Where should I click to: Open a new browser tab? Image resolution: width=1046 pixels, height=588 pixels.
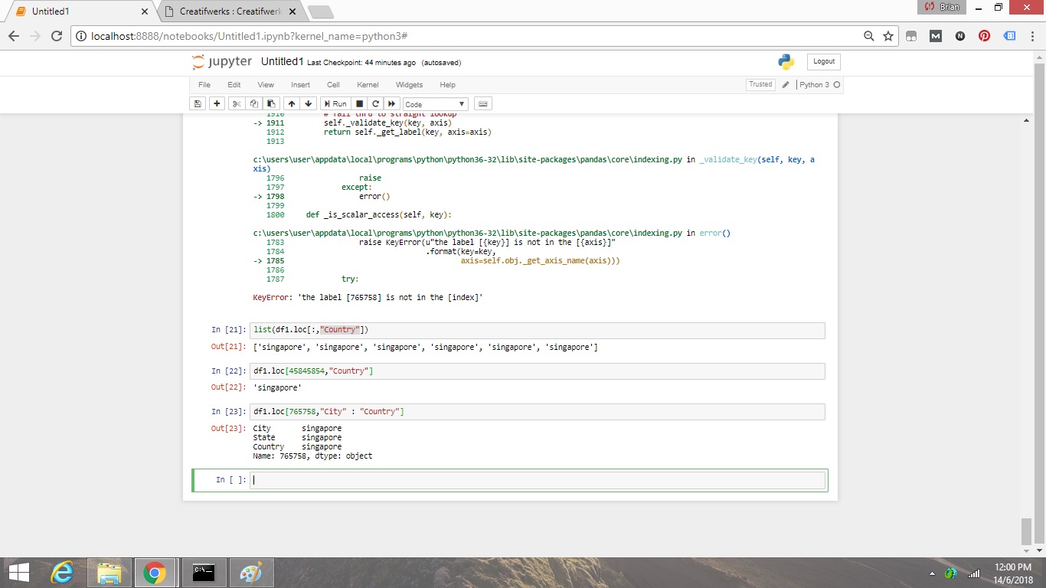(x=320, y=12)
